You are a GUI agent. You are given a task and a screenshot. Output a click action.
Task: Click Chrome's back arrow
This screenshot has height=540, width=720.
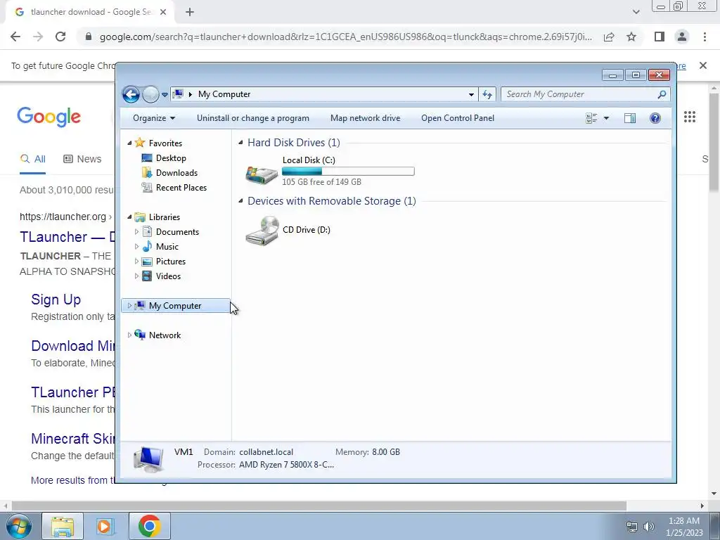point(15,37)
